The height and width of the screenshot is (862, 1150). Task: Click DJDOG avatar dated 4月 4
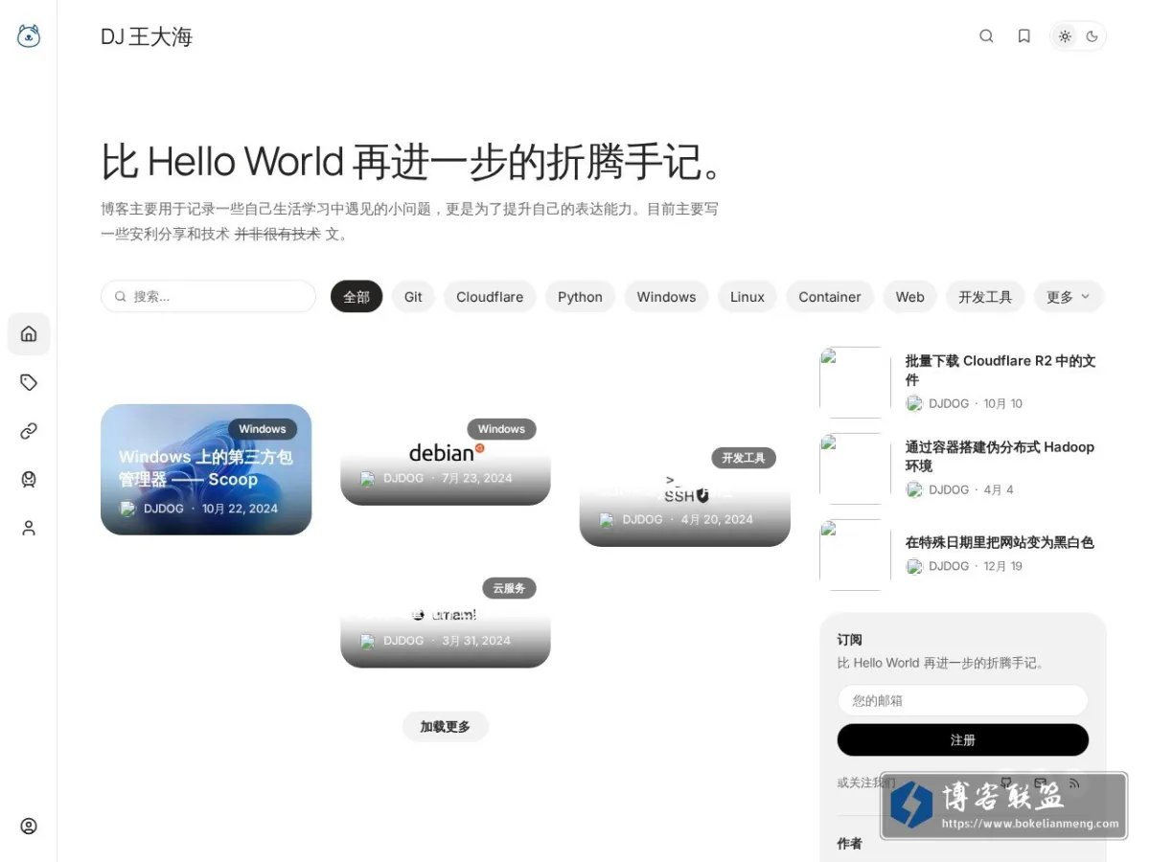(914, 490)
